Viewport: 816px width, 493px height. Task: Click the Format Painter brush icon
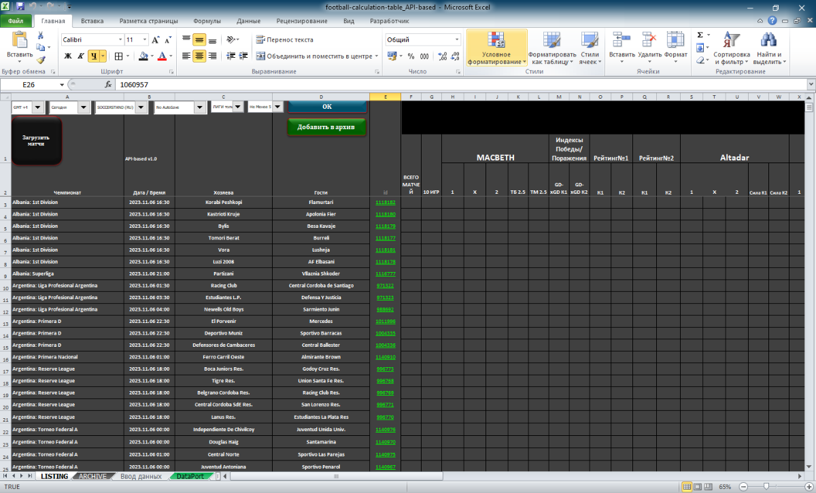click(x=40, y=59)
